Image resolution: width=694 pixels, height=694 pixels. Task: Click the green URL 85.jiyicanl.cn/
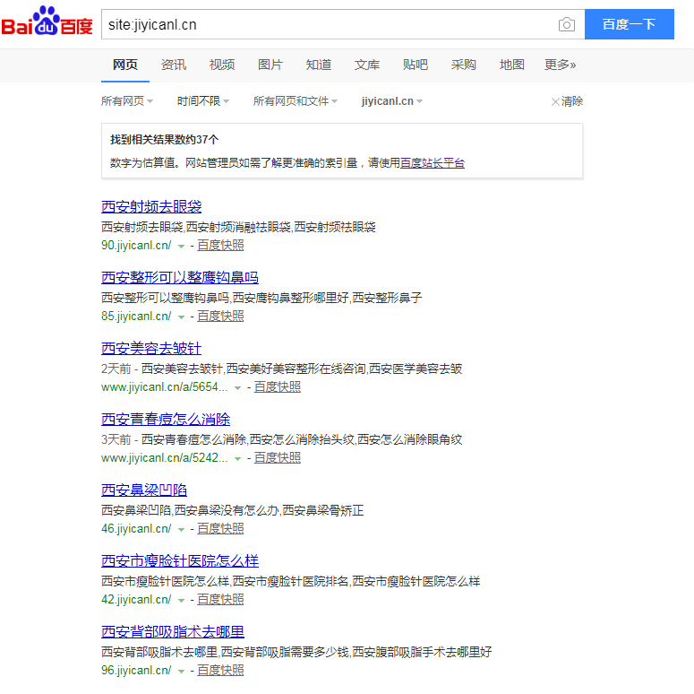pos(136,316)
